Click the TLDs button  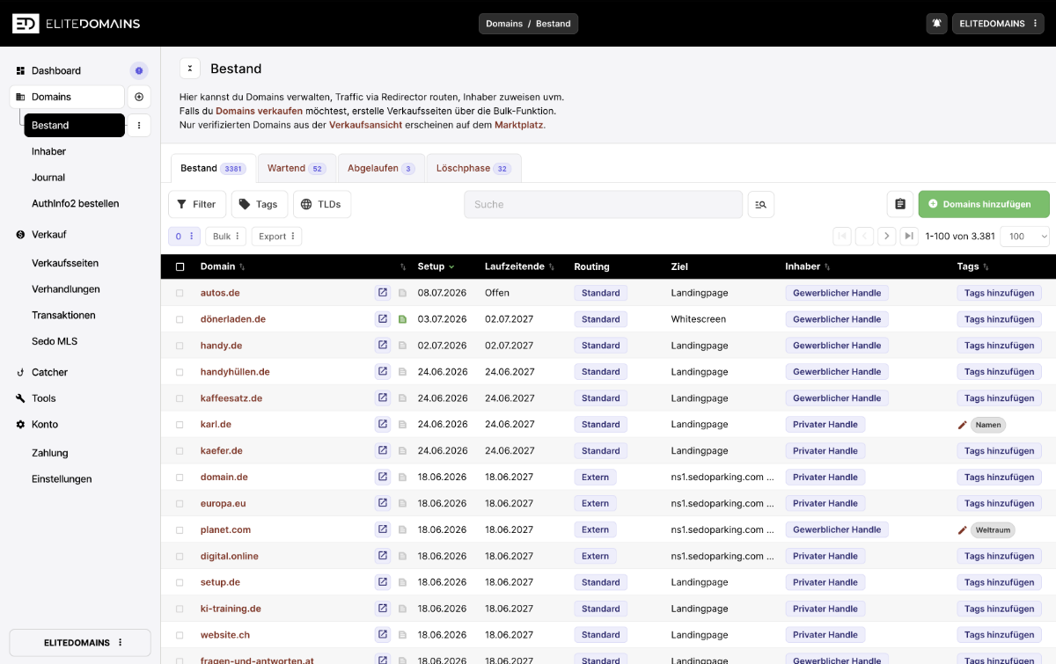point(322,204)
